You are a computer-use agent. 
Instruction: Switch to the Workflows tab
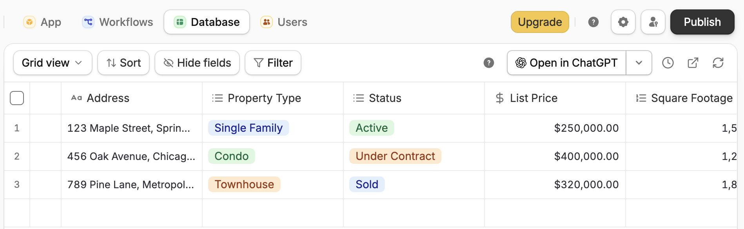point(118,22)
